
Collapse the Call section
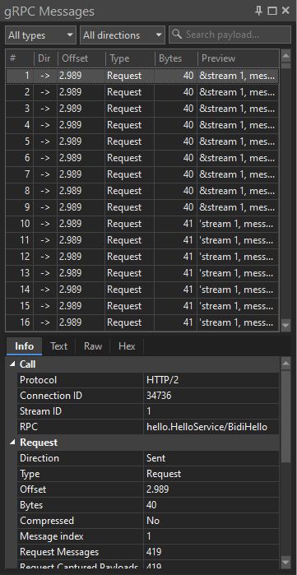coord(12,364)
